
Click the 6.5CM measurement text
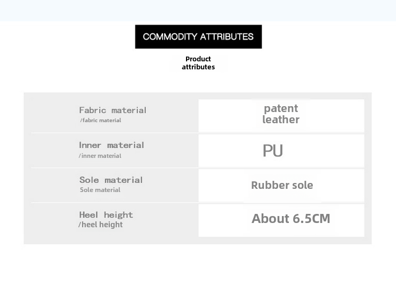[311, 219]
